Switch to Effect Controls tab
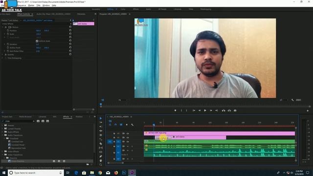313x176 pixels. pos(23,14)
